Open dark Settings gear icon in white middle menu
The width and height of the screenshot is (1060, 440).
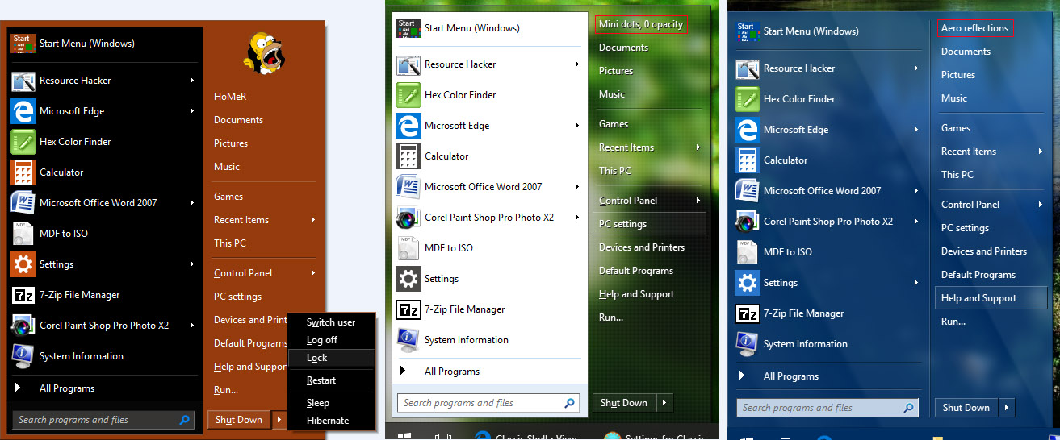pyautogui.click(x=408, y=279)
